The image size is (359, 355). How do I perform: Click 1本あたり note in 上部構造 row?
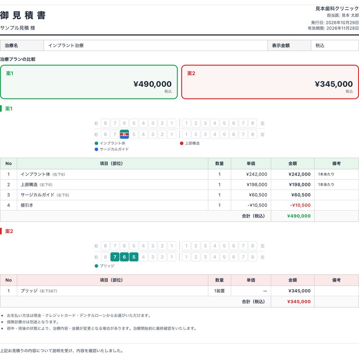[x=326, y=185]
